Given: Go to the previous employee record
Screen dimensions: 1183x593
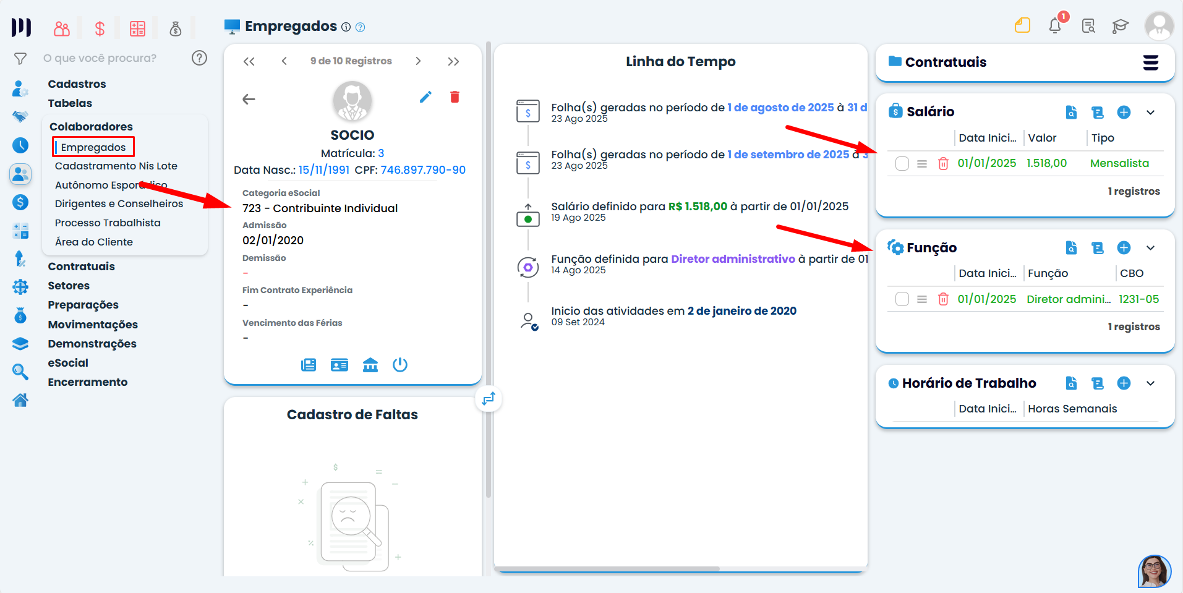Looking at the screenshot, I should [284, 61].
